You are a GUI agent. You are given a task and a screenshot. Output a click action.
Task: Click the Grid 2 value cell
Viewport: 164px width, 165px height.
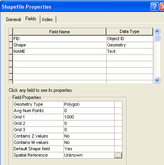(x=89, y=123)
